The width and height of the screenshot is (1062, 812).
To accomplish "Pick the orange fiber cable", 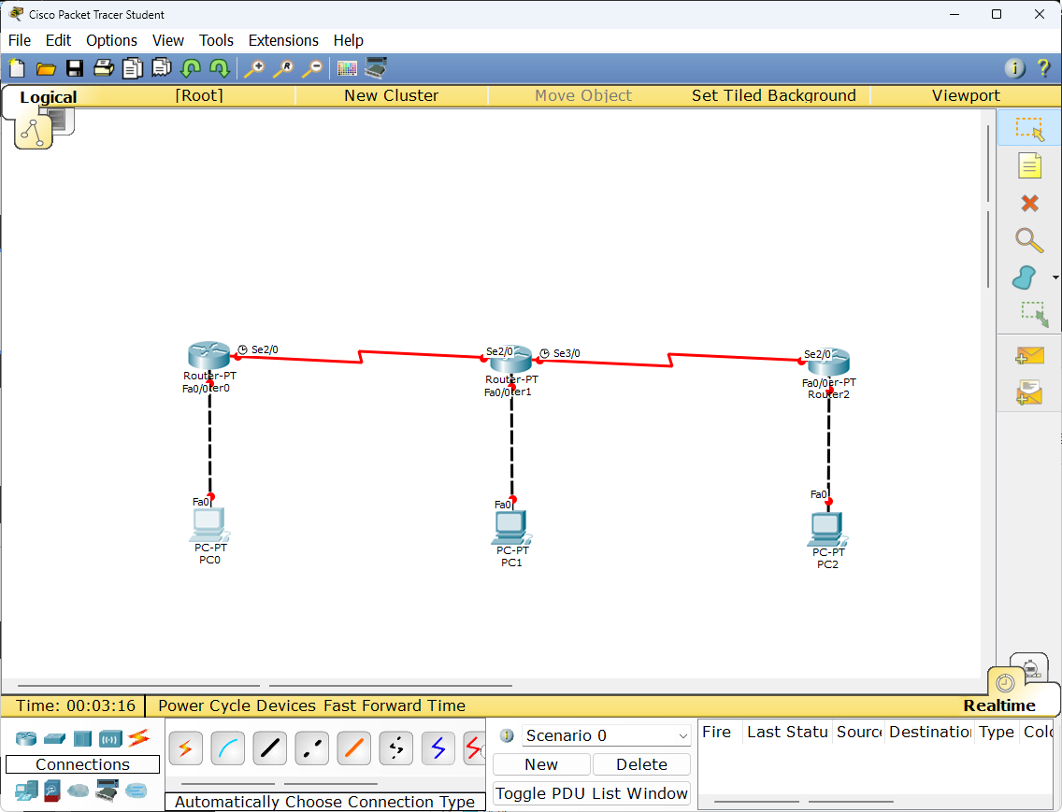I will (353, 748).
